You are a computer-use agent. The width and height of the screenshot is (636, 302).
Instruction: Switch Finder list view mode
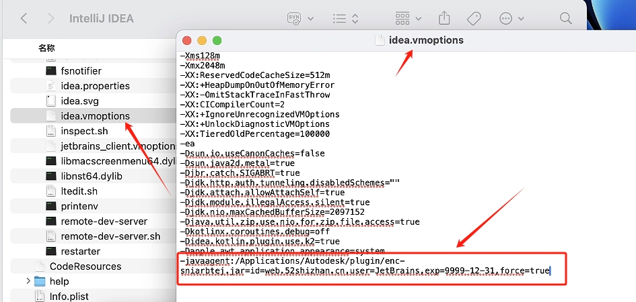(x=339, y=18)
